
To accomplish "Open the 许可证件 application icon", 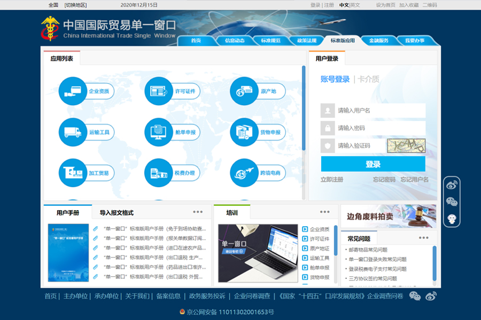I will pos(159,91).
